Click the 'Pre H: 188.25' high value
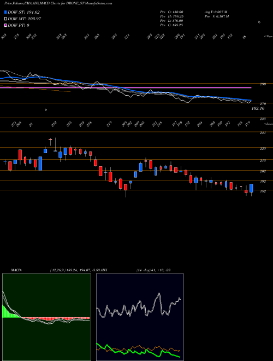Image resolution: width=273 pixels, height=361 pixels. coord(171,16)
